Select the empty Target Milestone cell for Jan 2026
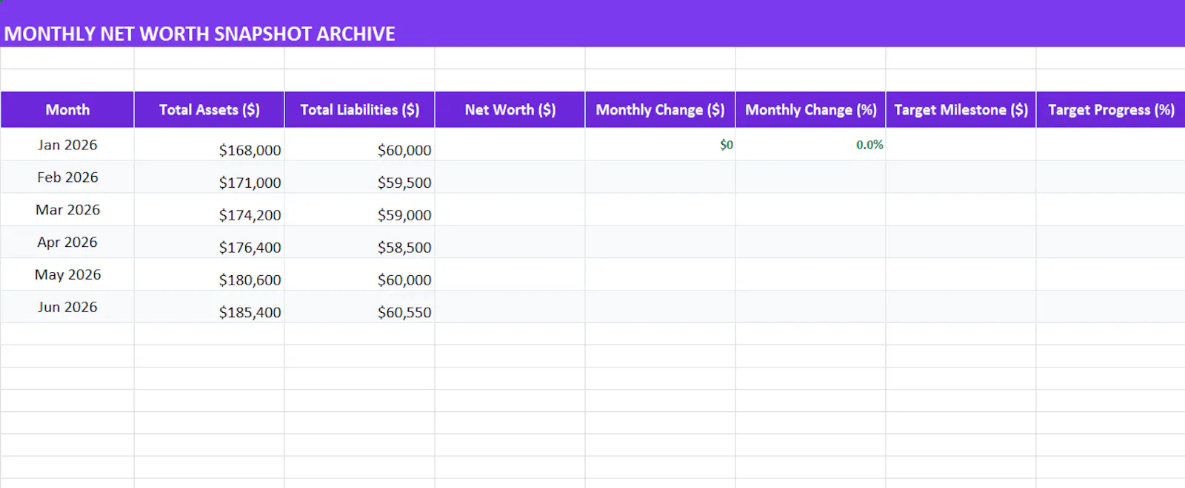Viewport: 1185px width, 488px height. [x=961, y=145]
